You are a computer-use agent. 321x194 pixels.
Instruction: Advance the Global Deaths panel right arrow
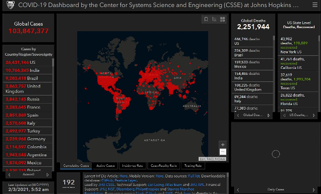click(269, 116)
